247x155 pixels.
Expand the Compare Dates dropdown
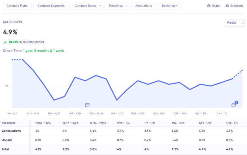click(86, 6)
